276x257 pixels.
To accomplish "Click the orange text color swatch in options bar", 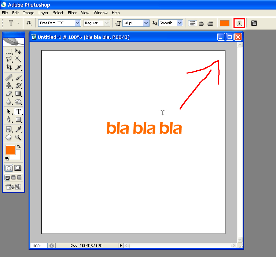I will tap(224, 23).
